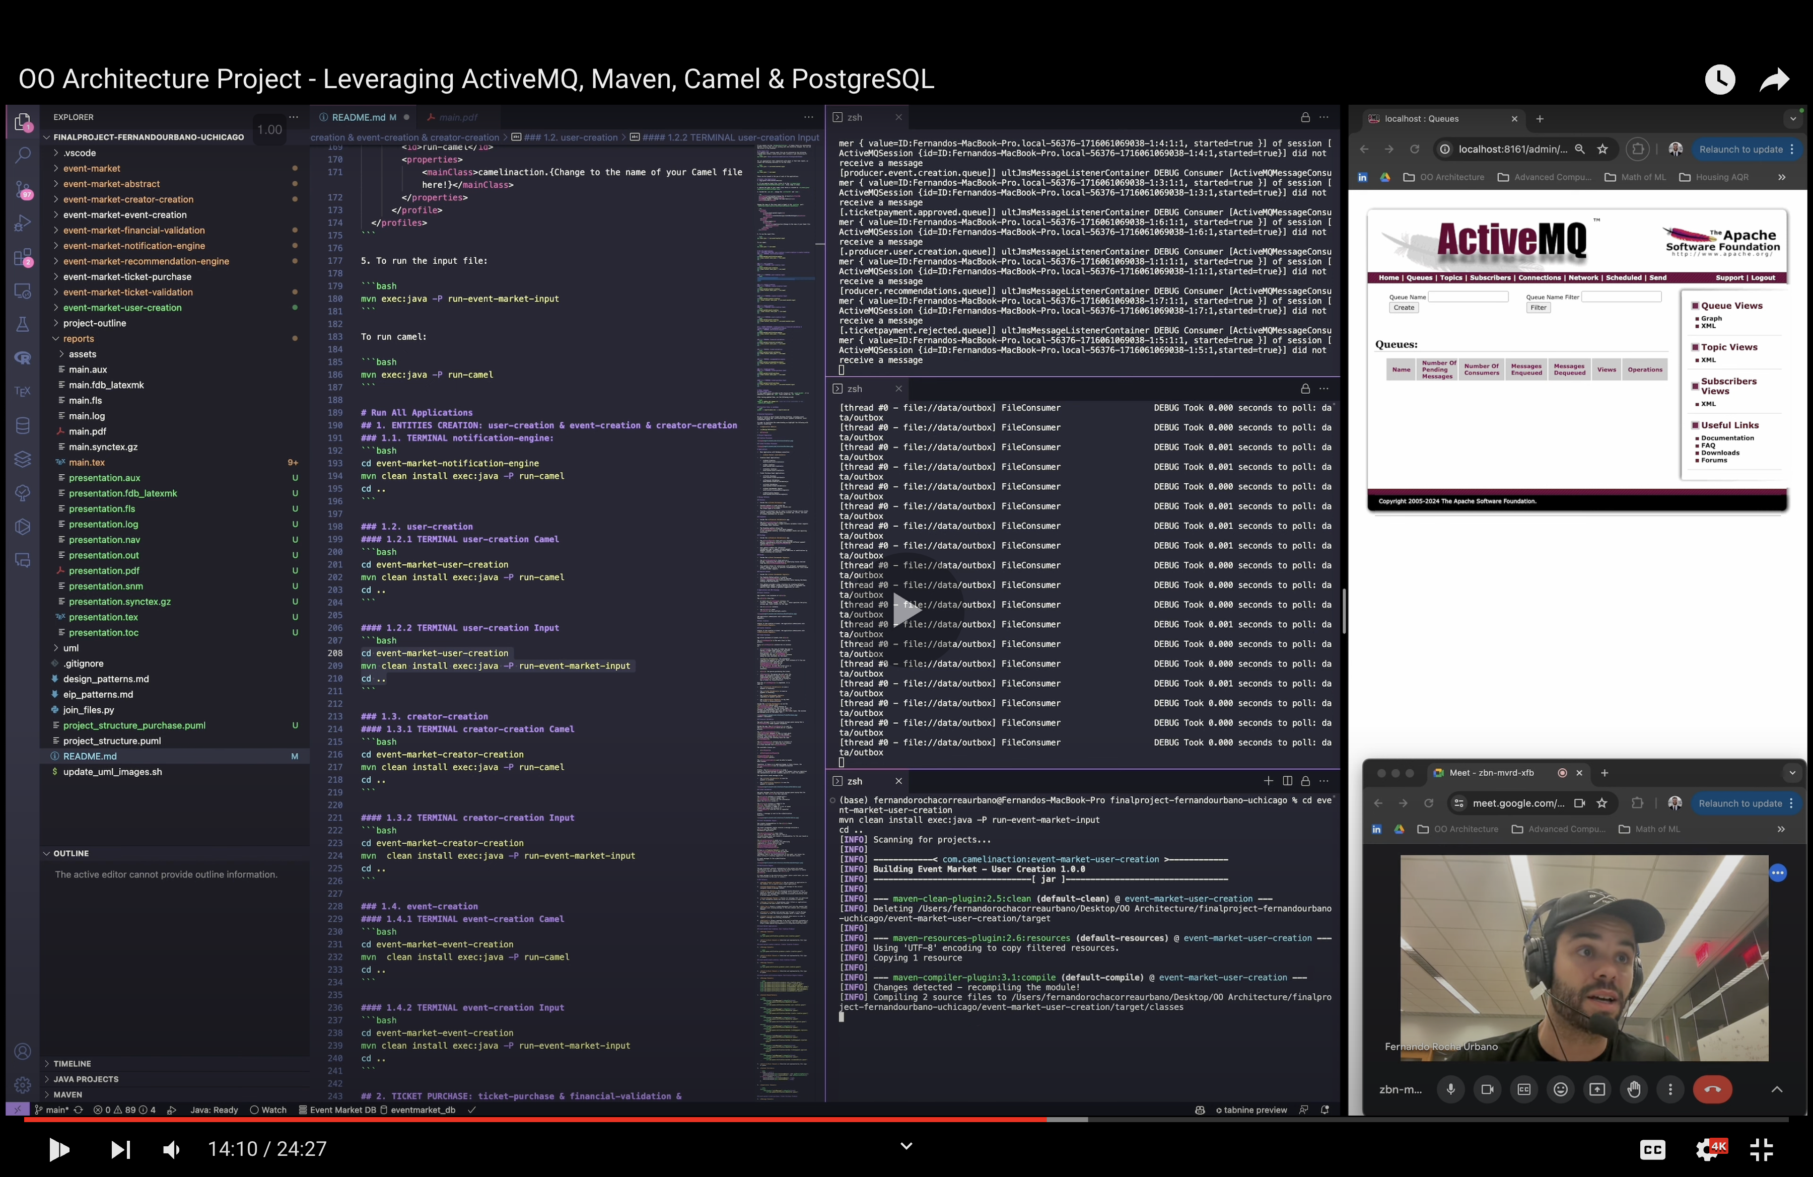Expand the JAVA PROJECTS section
This screenshot has width=1813, height=1177.
[174, 1079]
